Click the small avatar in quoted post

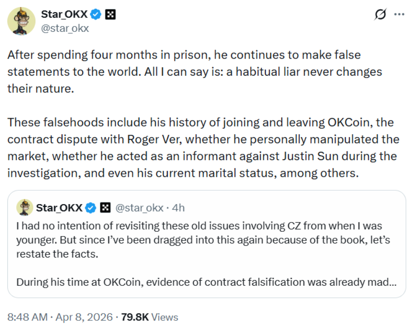25,208
